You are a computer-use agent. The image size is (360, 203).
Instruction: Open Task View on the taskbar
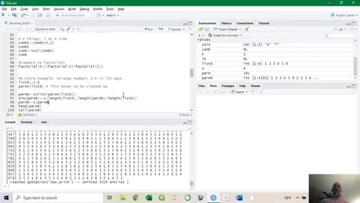(x=110, y=198)
